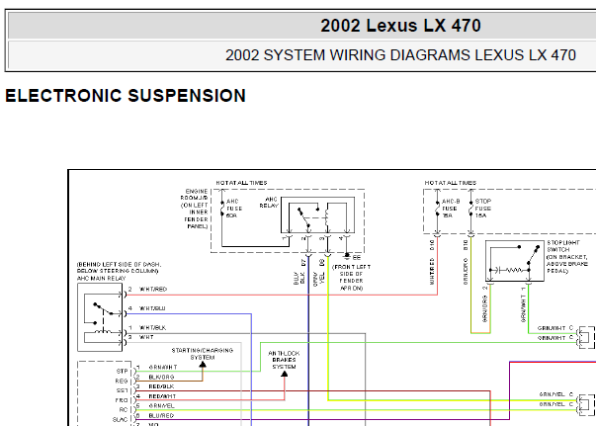
Task: Click "2002 SYSTEM WIRING DIAGRAMS LEXUS LX 470" subtitle
Action: (x=400, y=55)
